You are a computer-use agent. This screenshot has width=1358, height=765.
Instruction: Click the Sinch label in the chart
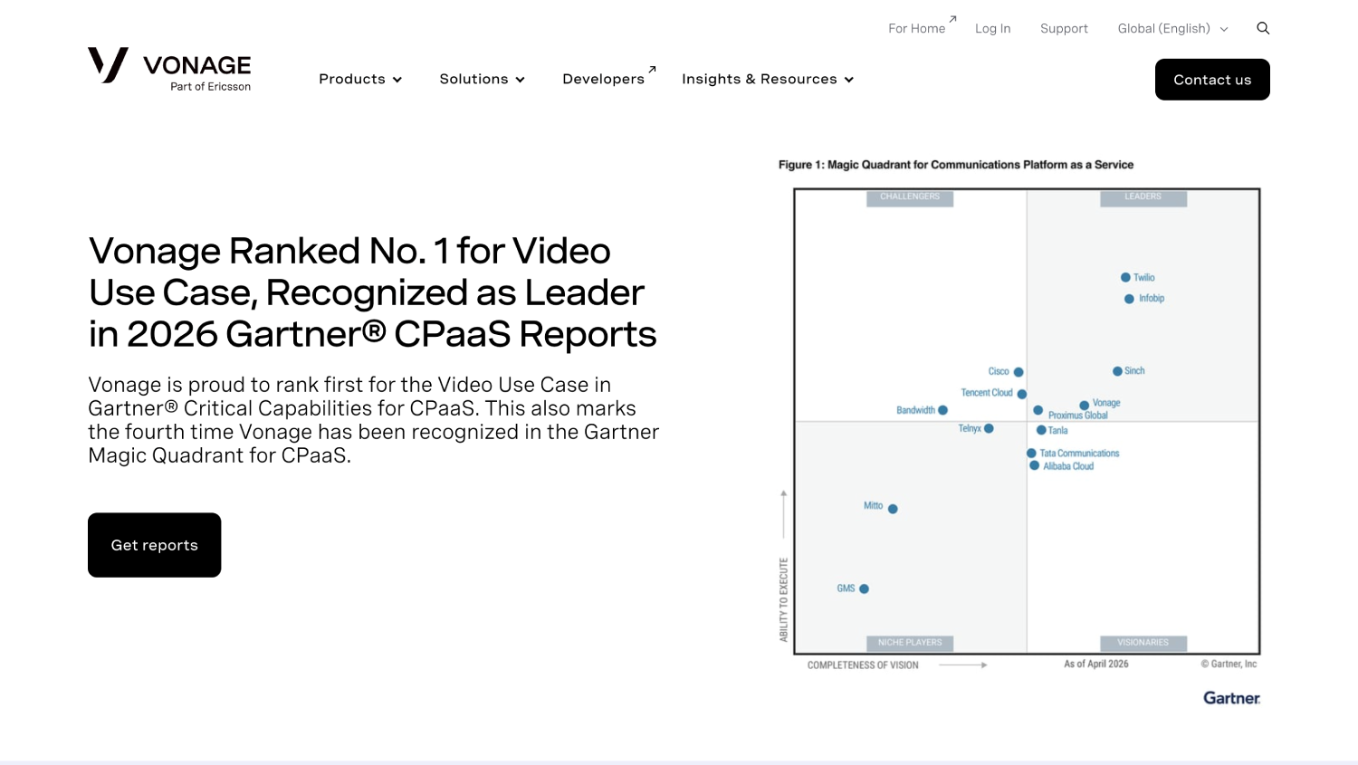coord(1134,371)
